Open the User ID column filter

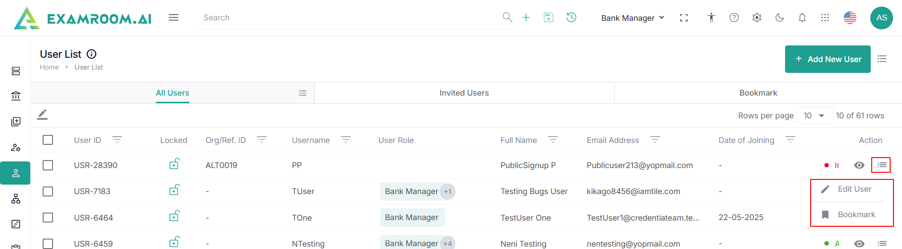pyautogui.click(x=117, y=140)
